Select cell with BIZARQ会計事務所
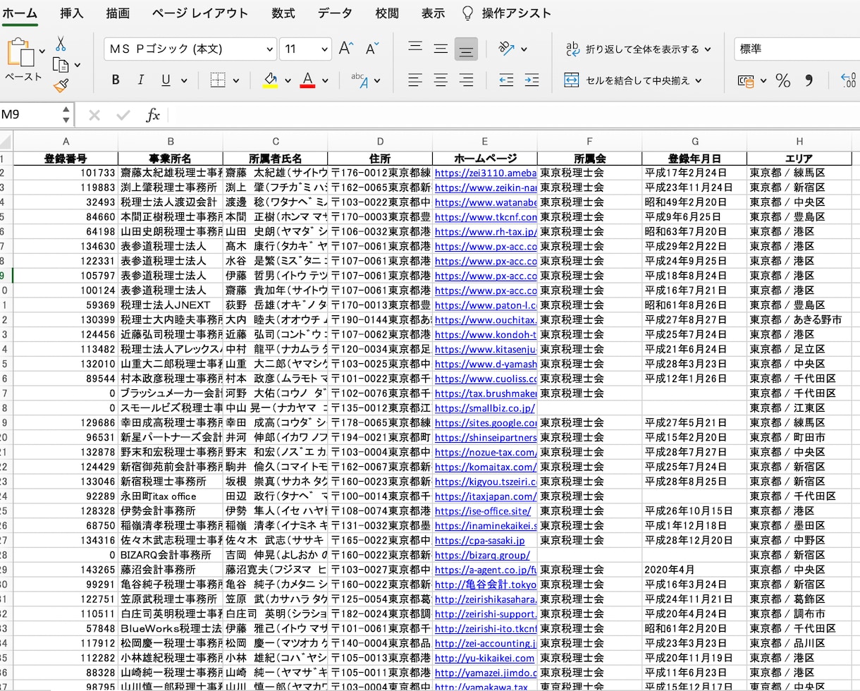Screen dimensions: 860x691 pos(171,555)
